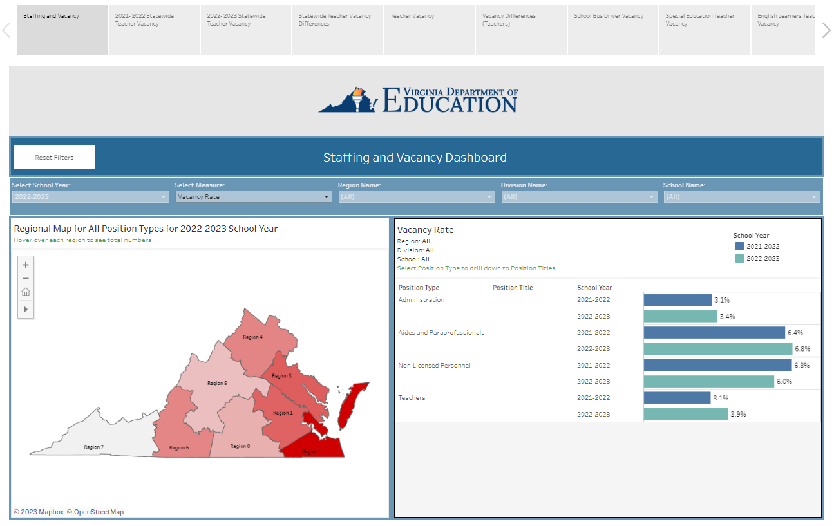
Task: Open the map toolbar arrow icon
Action: (25, 309)
